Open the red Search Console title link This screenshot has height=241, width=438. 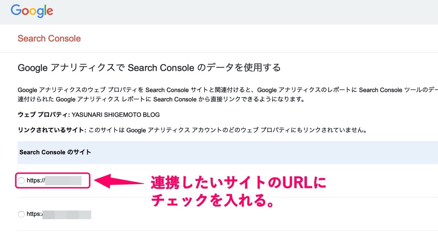tap(49, 39)
